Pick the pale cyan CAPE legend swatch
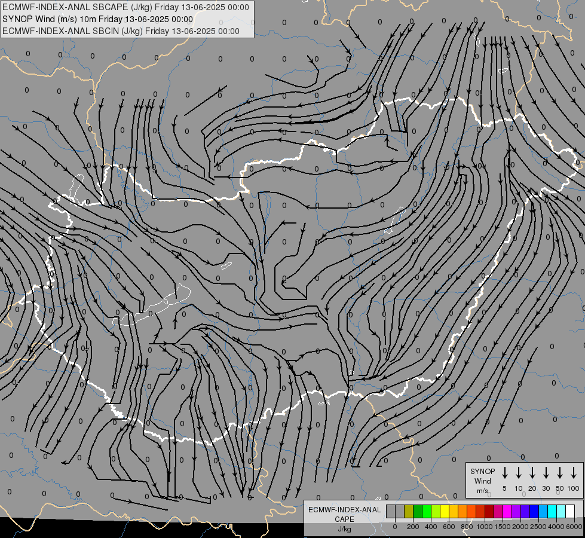 click(561, 512)
